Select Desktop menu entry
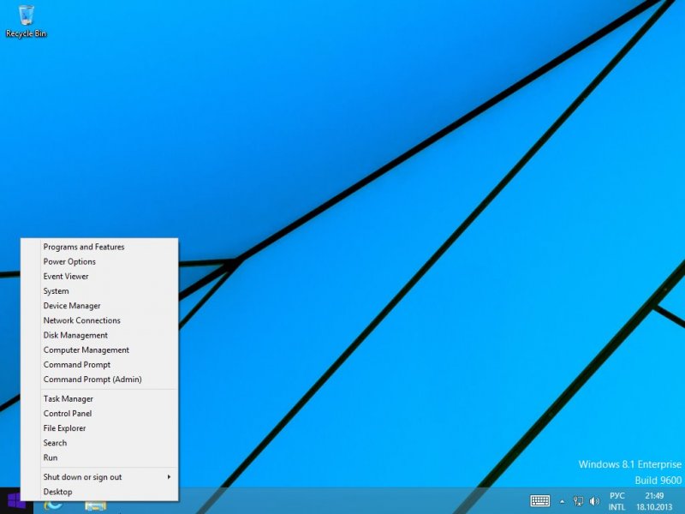This screenshot has height=514, width=685. click(99, 492)
